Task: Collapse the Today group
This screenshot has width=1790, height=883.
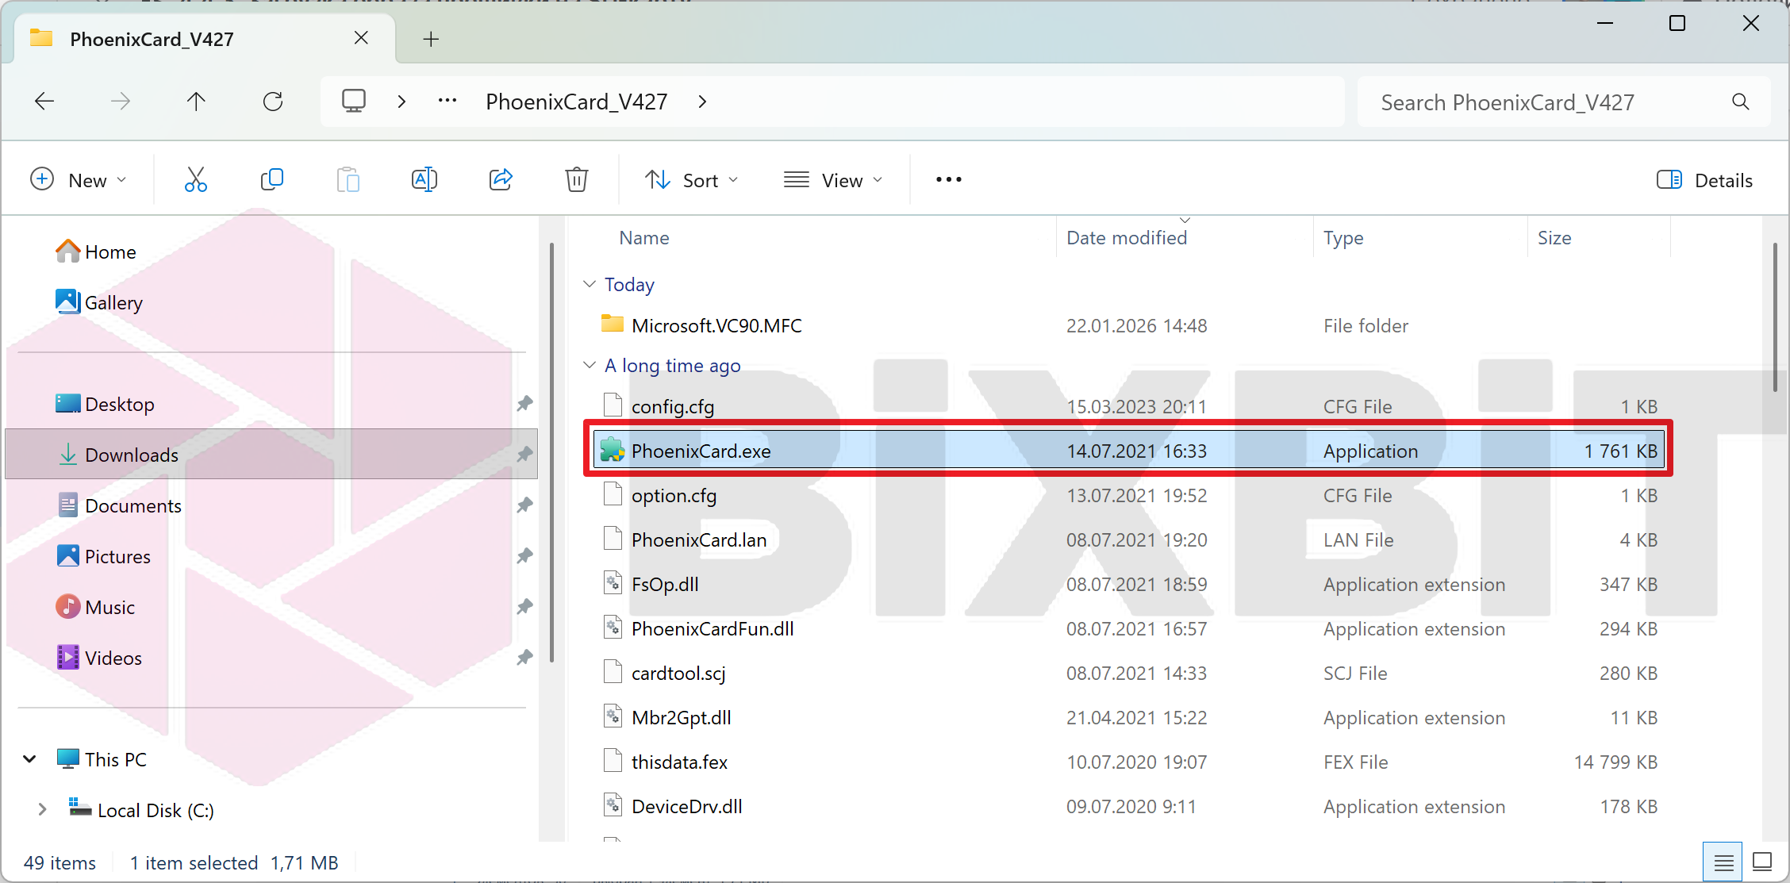Action: 590,284
